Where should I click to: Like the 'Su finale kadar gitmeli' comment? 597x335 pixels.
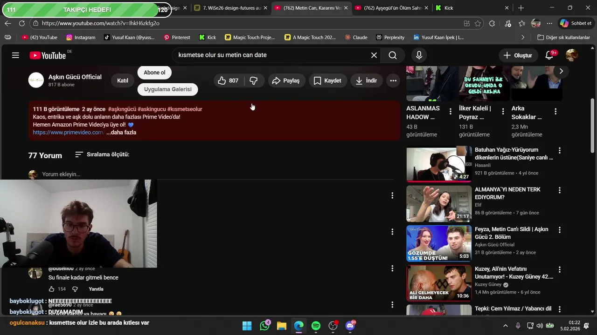pos(51,289)
